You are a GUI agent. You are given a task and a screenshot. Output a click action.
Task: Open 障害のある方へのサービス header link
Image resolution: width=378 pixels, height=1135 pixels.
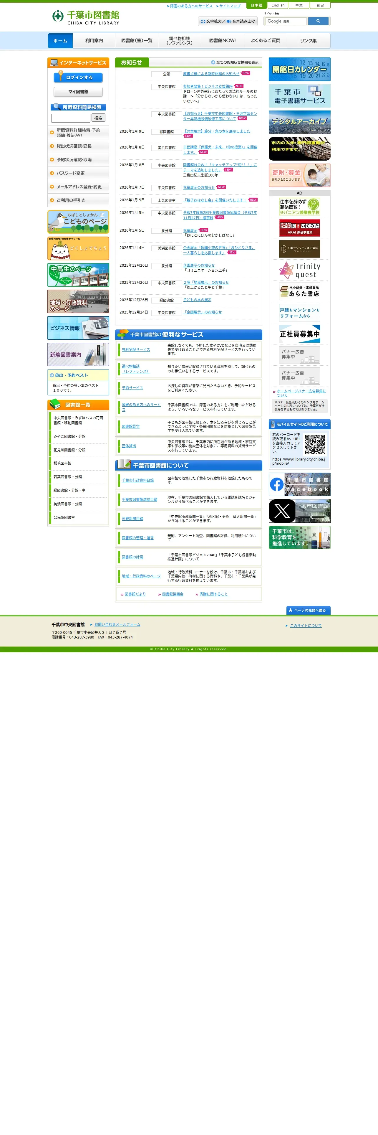[191, 6]
